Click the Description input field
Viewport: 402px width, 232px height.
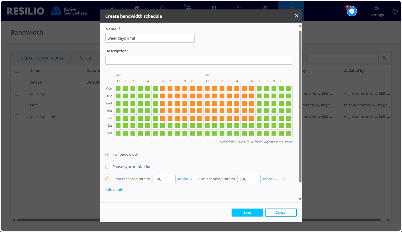199,60
